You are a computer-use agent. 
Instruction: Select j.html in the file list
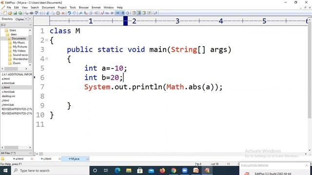click(5, 101)
